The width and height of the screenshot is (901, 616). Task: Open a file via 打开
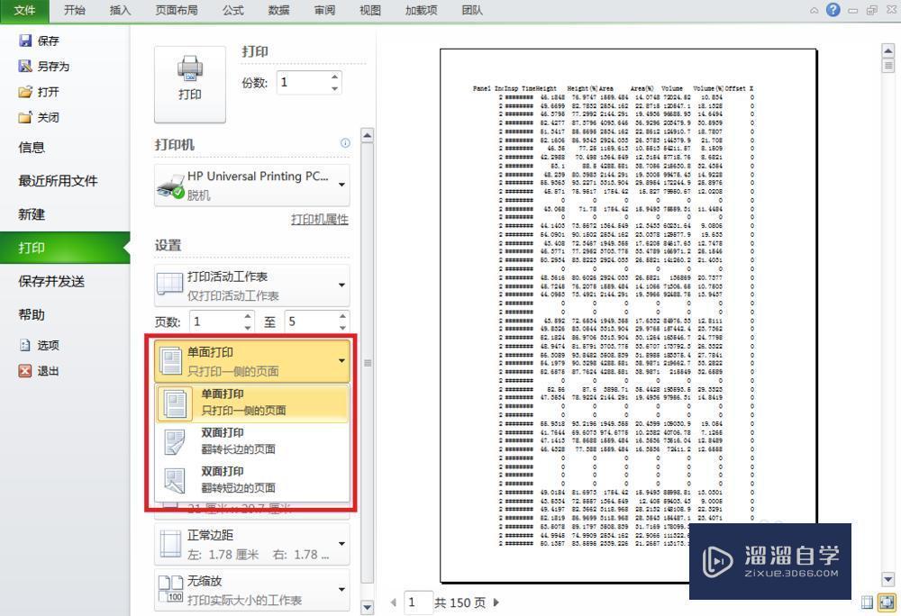tap(43, 90)
